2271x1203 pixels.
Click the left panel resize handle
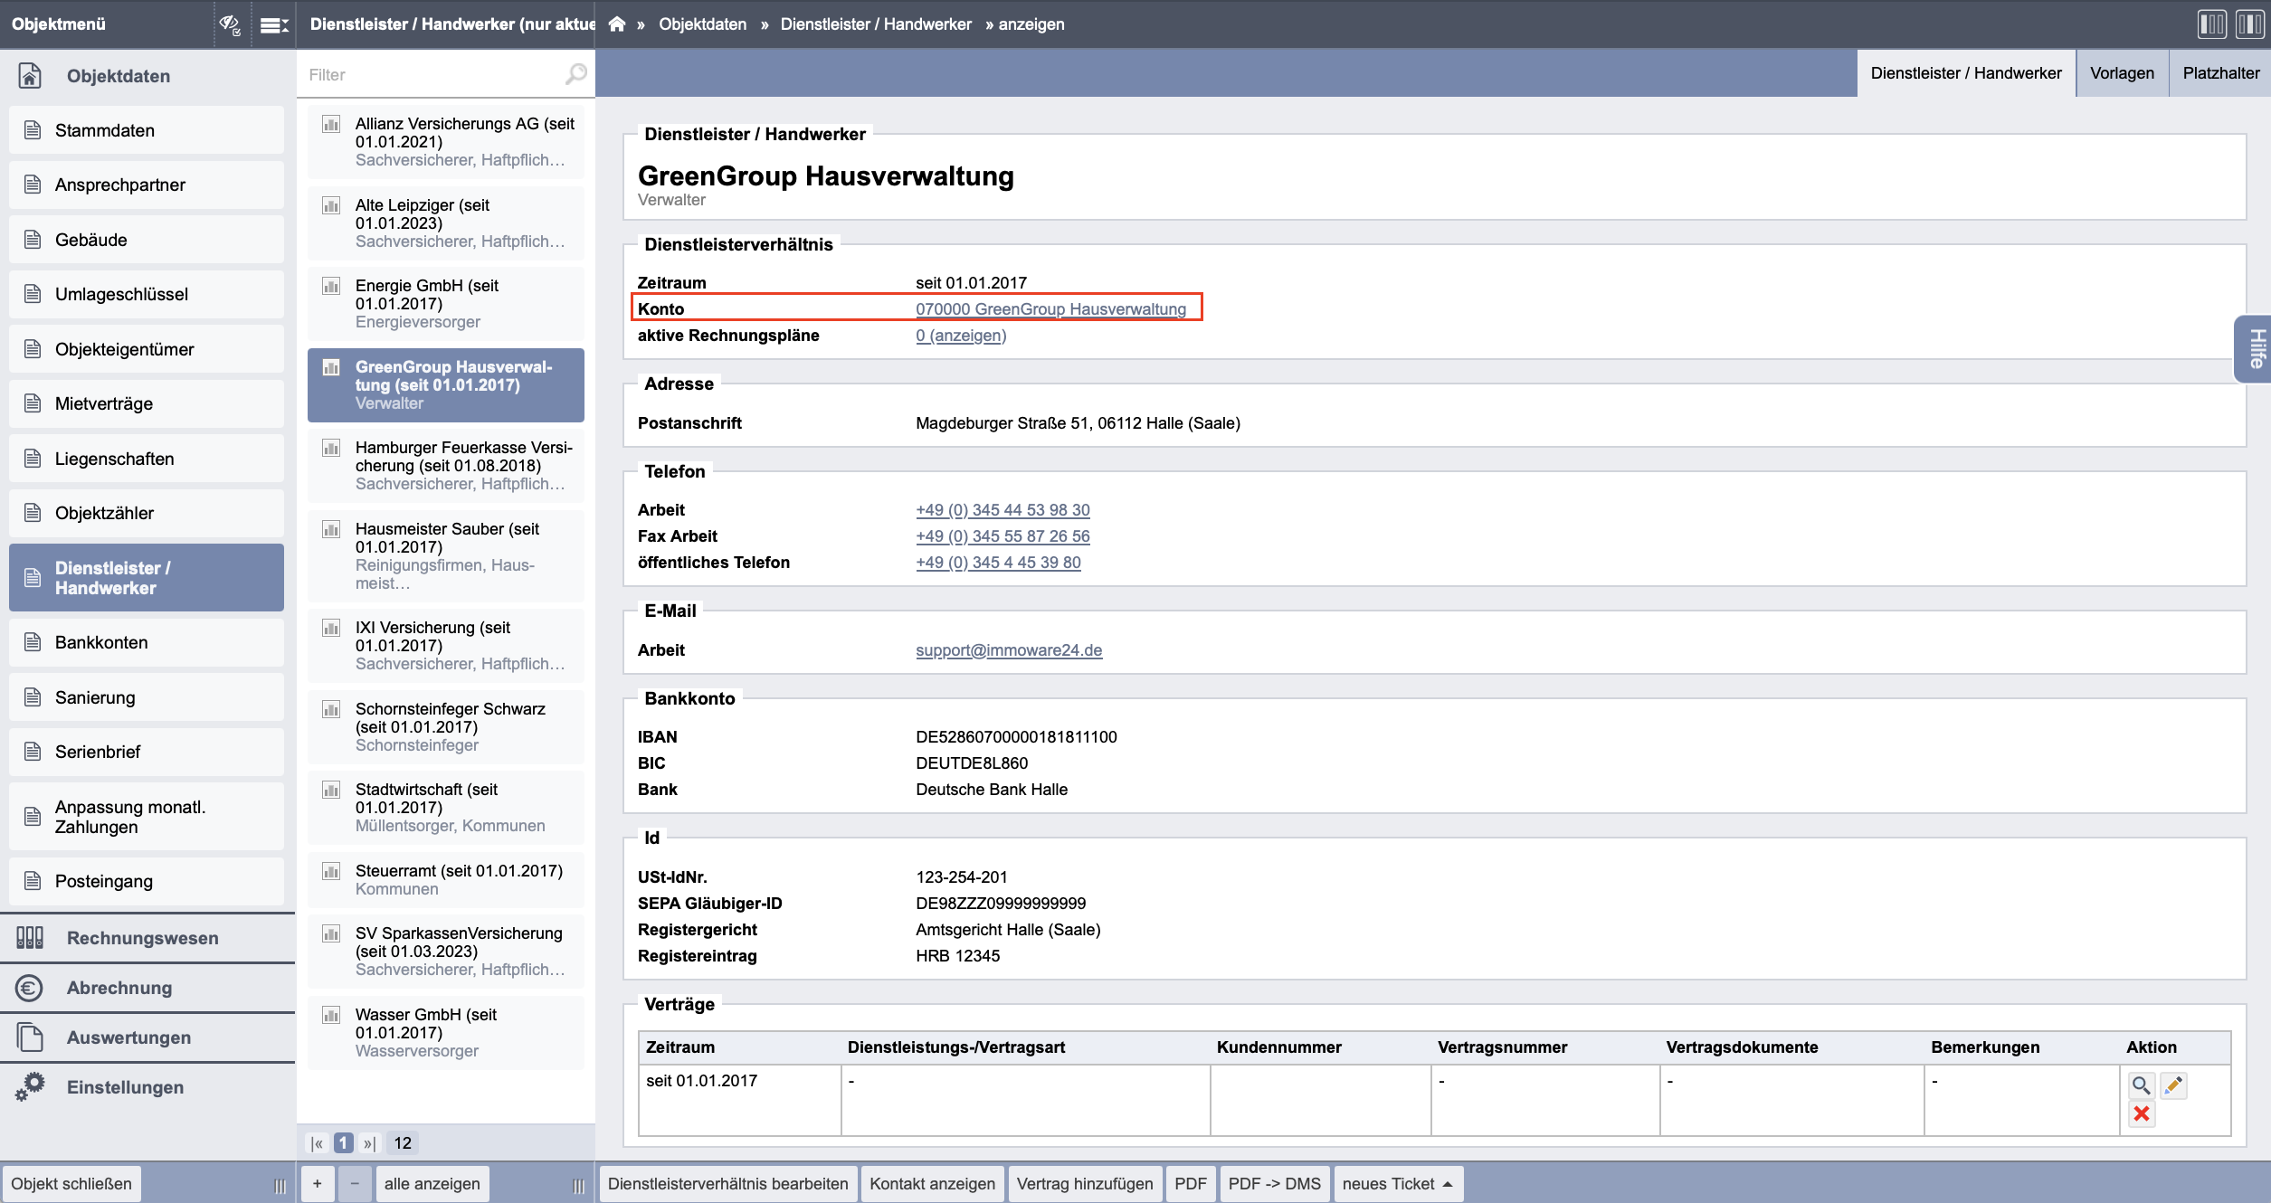280,1186
